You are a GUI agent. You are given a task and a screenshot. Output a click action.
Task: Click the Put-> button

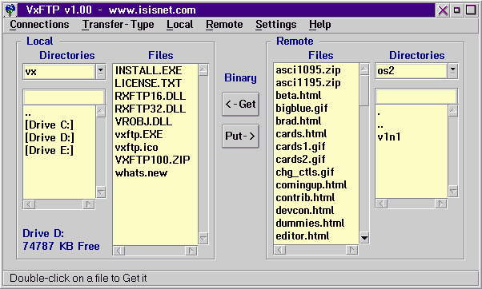(x=240, y=136)
